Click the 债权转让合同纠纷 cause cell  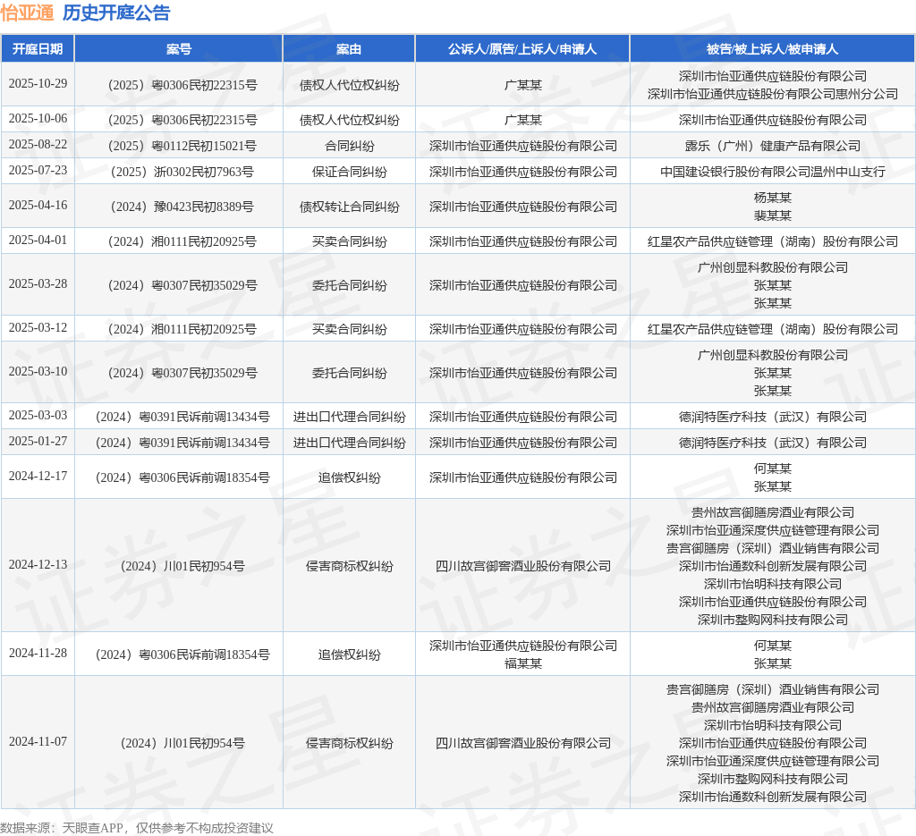pos(350,207)
